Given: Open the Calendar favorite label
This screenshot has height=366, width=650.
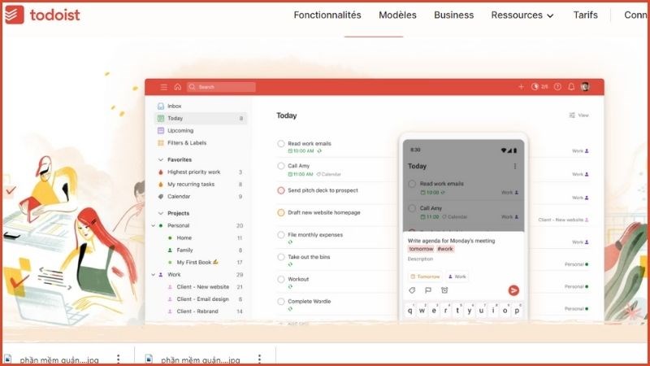Looking at the screenshot, I should (201, 196).
